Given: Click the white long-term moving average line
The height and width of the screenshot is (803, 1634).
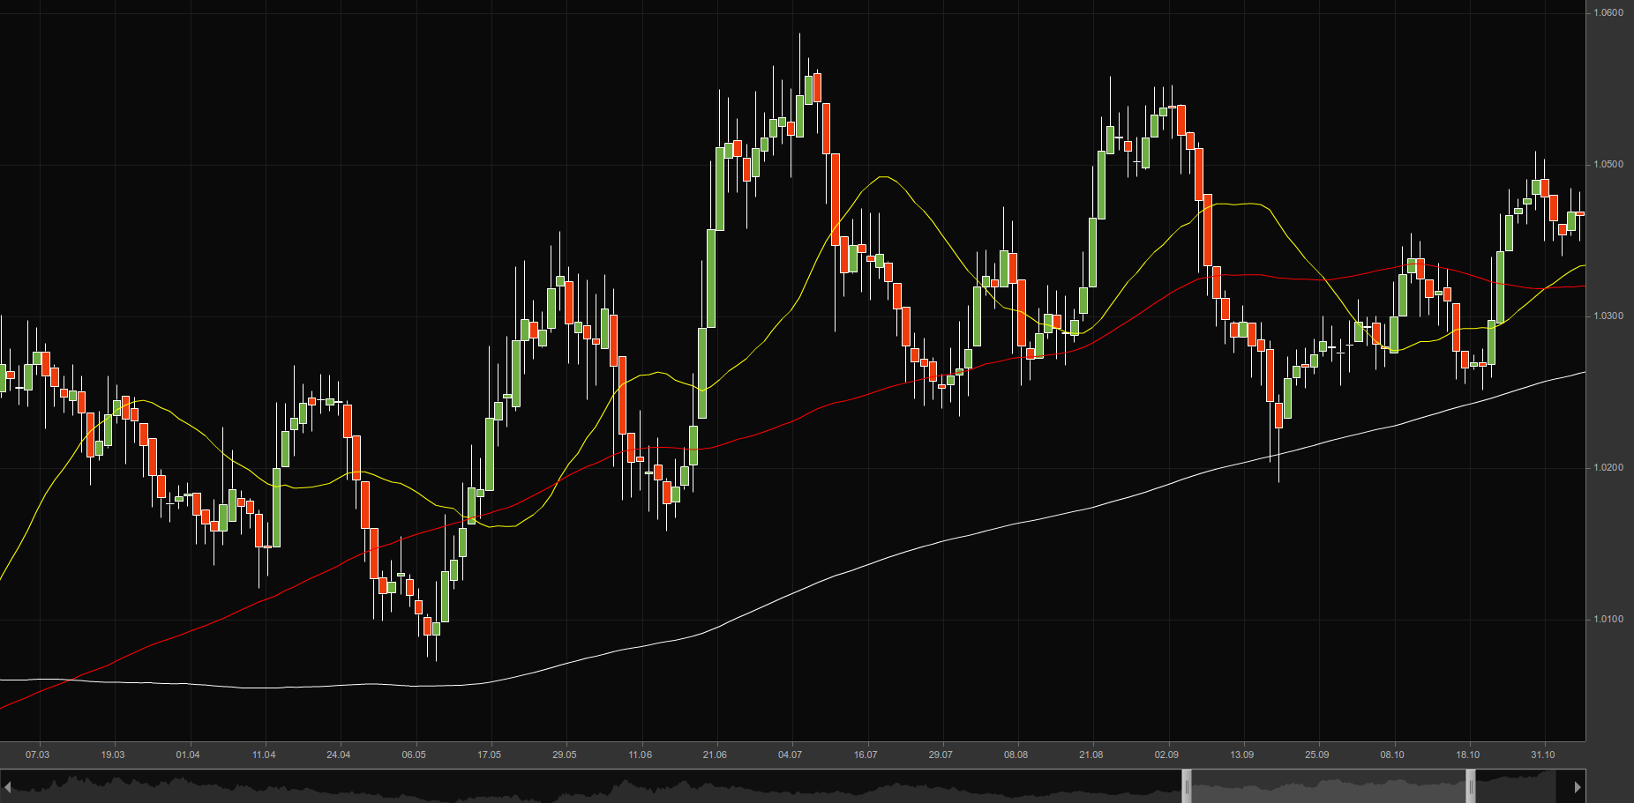Looking at the screenshot, I should pos(882,559).
